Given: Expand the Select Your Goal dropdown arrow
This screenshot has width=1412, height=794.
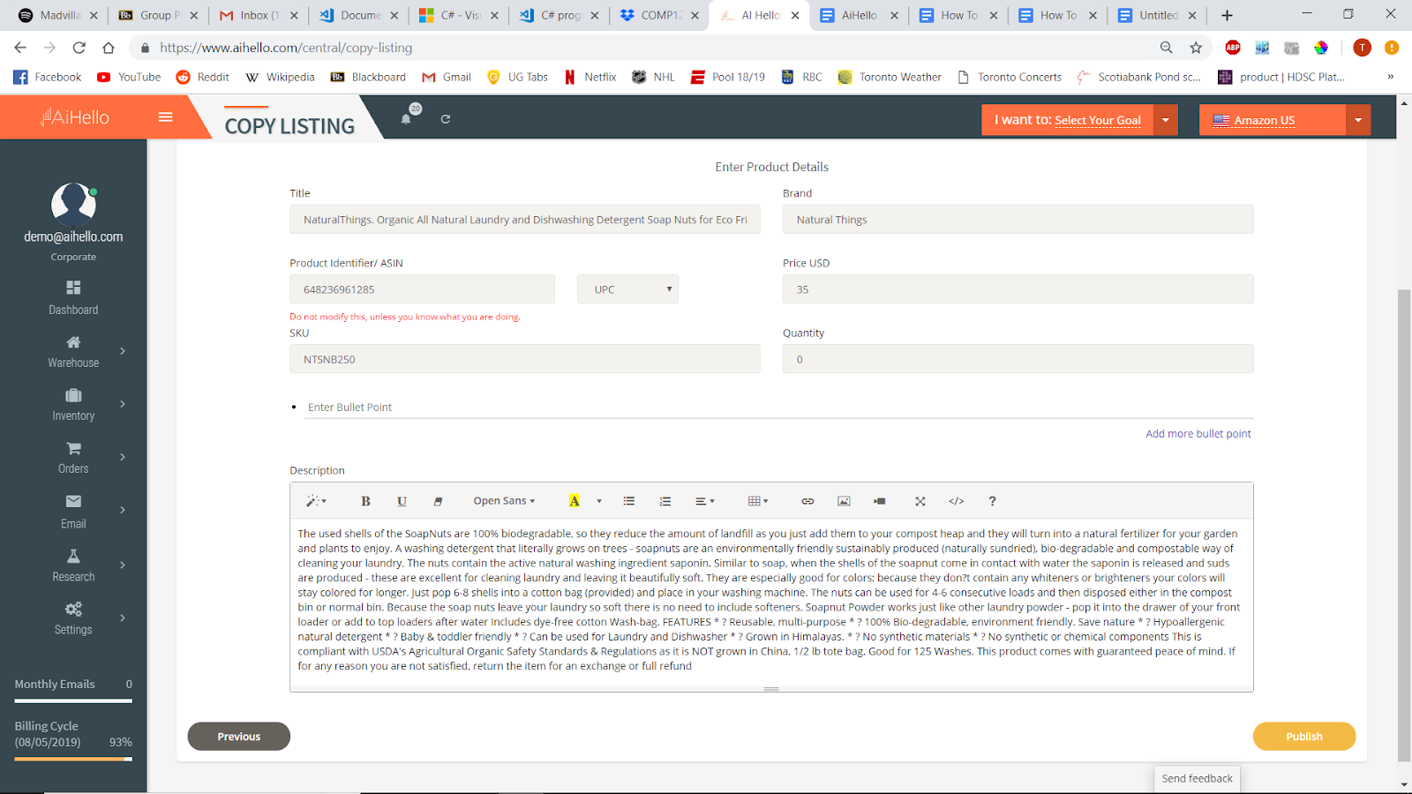Looking at the screenshot, I should tap(1166, 120).
